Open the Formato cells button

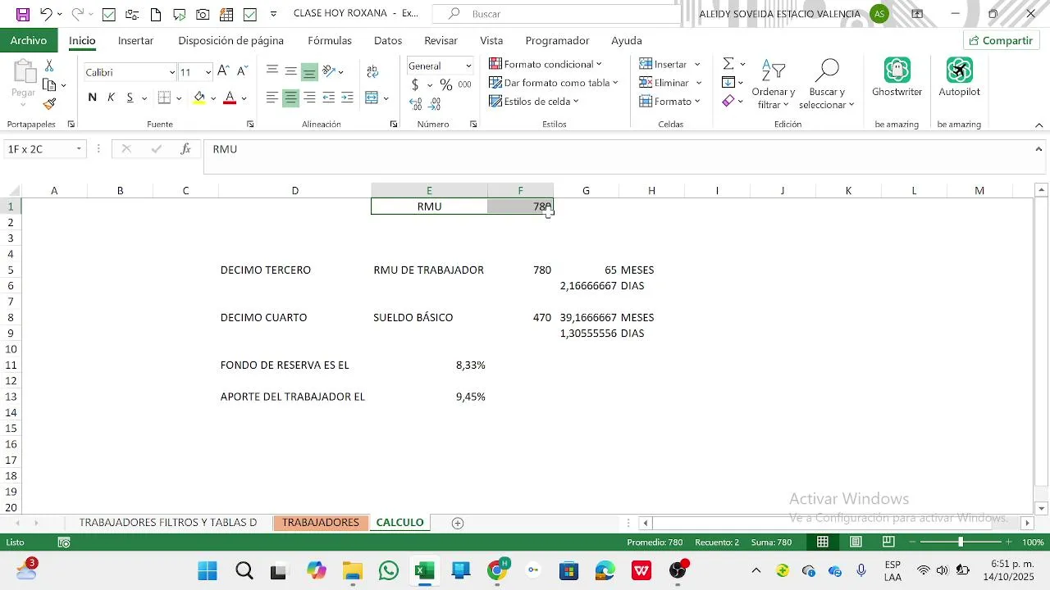coord(670,102)
